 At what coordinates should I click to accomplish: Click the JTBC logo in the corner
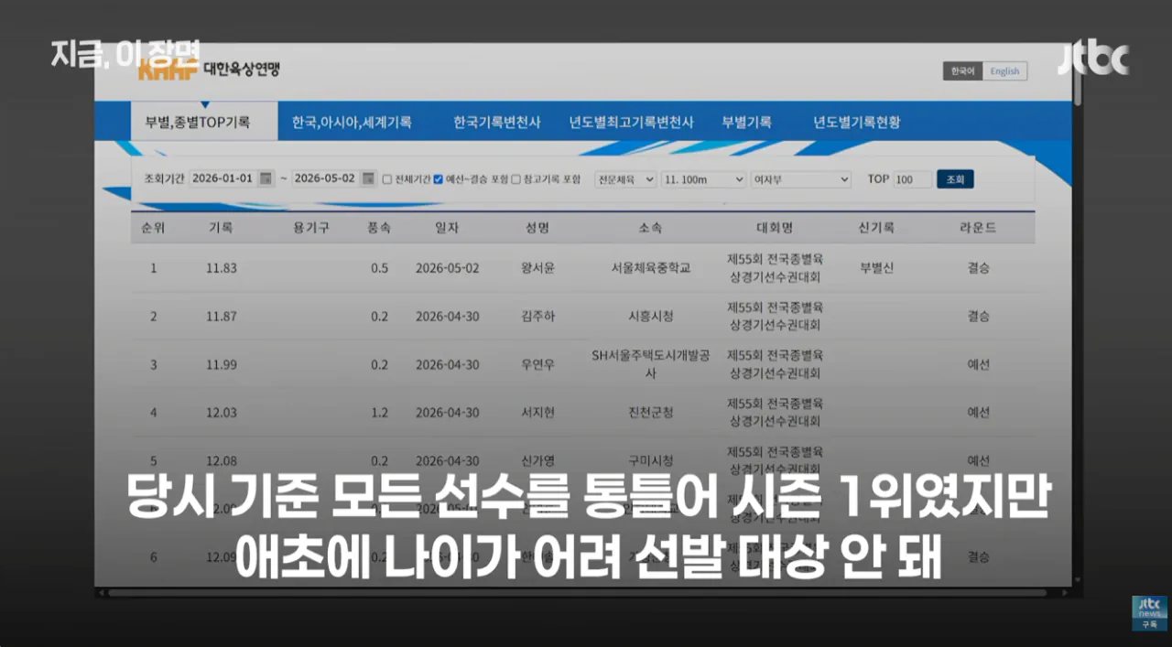click(x=1093, y=60)
